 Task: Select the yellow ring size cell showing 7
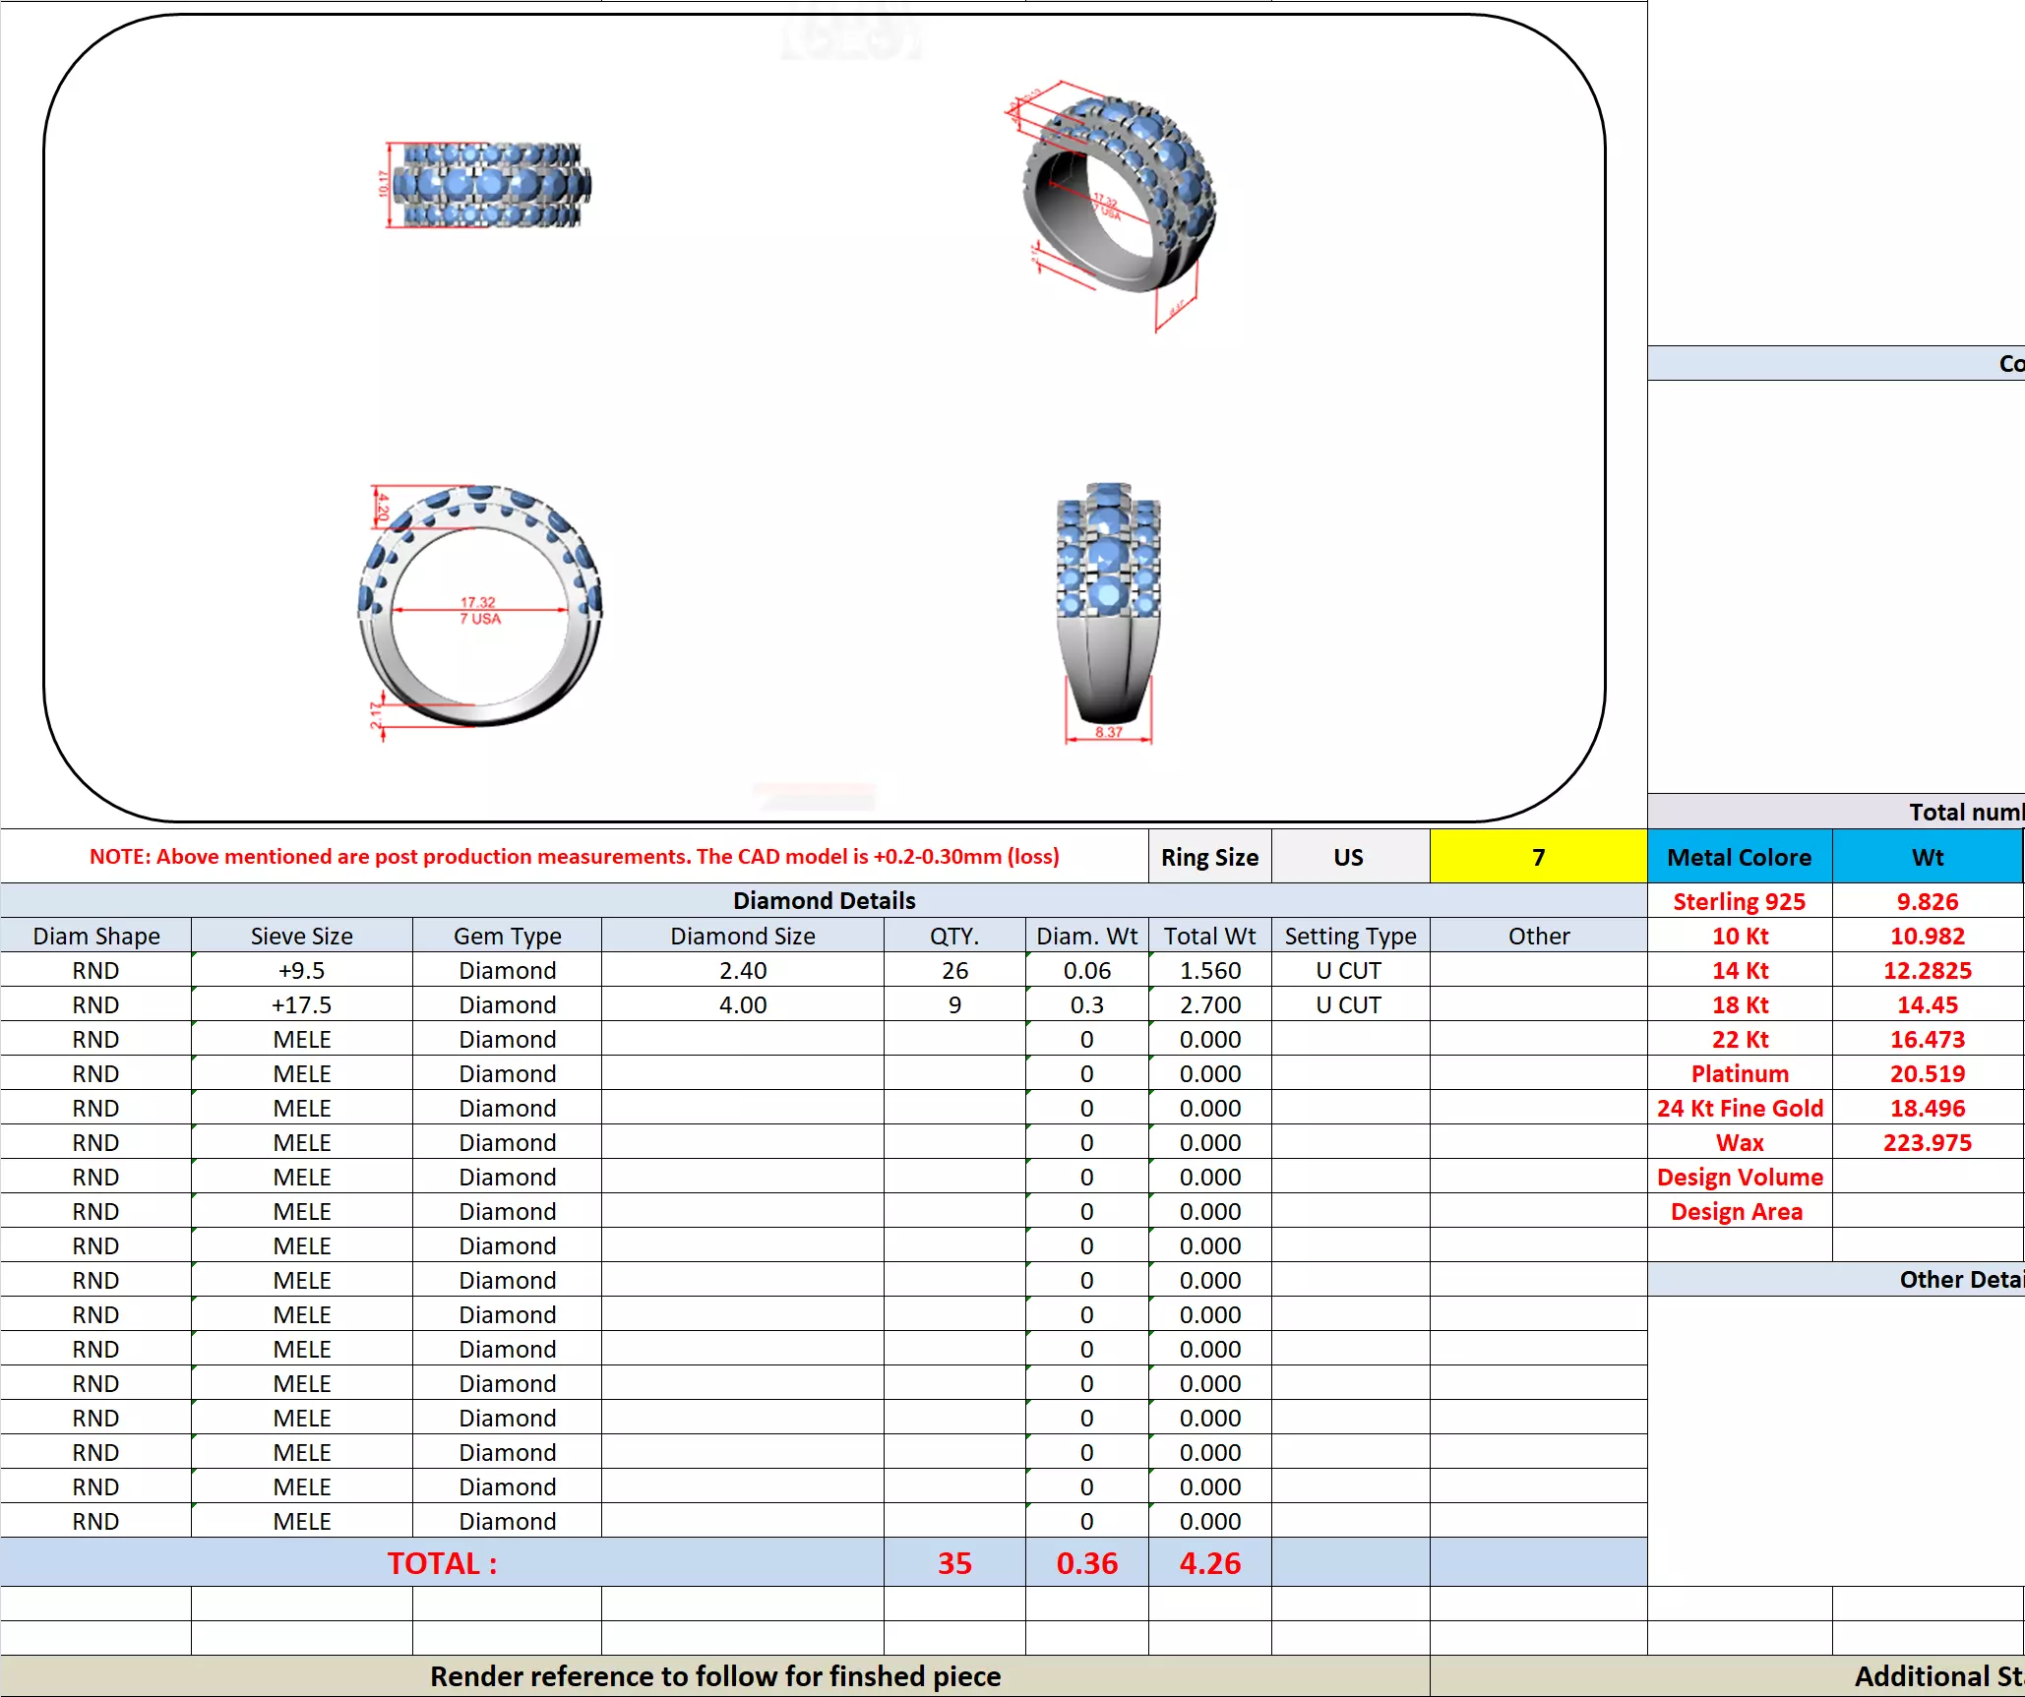click(x=1537, y=857)
